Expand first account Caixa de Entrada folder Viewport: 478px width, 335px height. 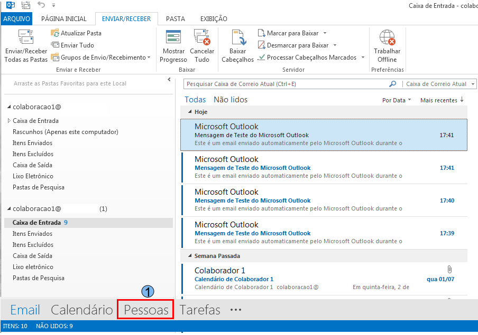[x=9, y=121]
